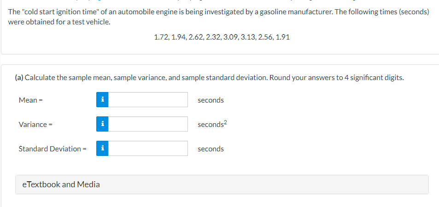The height and width of the screenshot is (207, 439).
Task: Focus the Variance answer input box
Action: 147,124
